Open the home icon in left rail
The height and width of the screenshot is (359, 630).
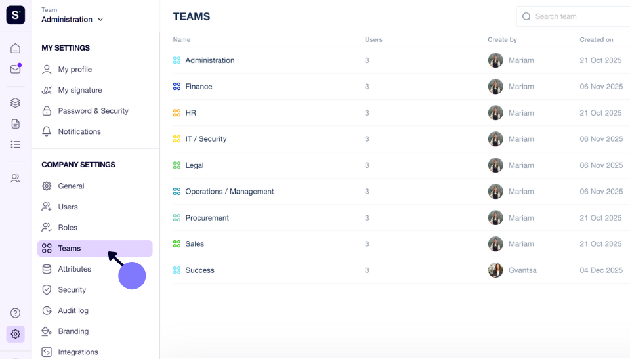click(15, 49)
